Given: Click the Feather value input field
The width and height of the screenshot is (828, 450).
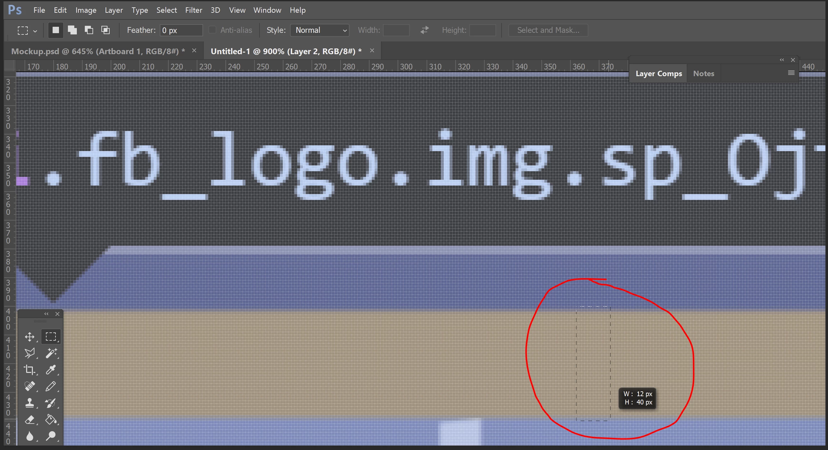Looking at the screenshot, I should tap(181, 30).
